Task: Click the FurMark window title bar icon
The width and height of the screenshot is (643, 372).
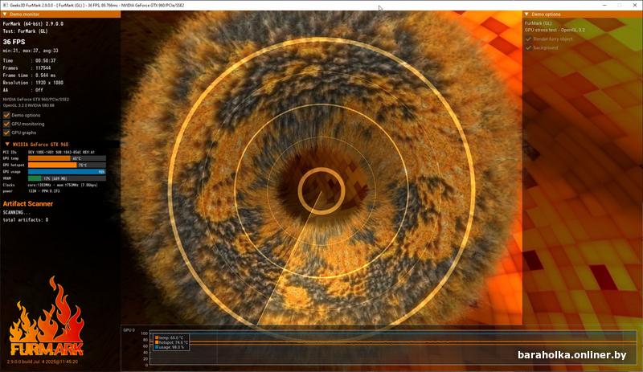Action: (5, 5)
